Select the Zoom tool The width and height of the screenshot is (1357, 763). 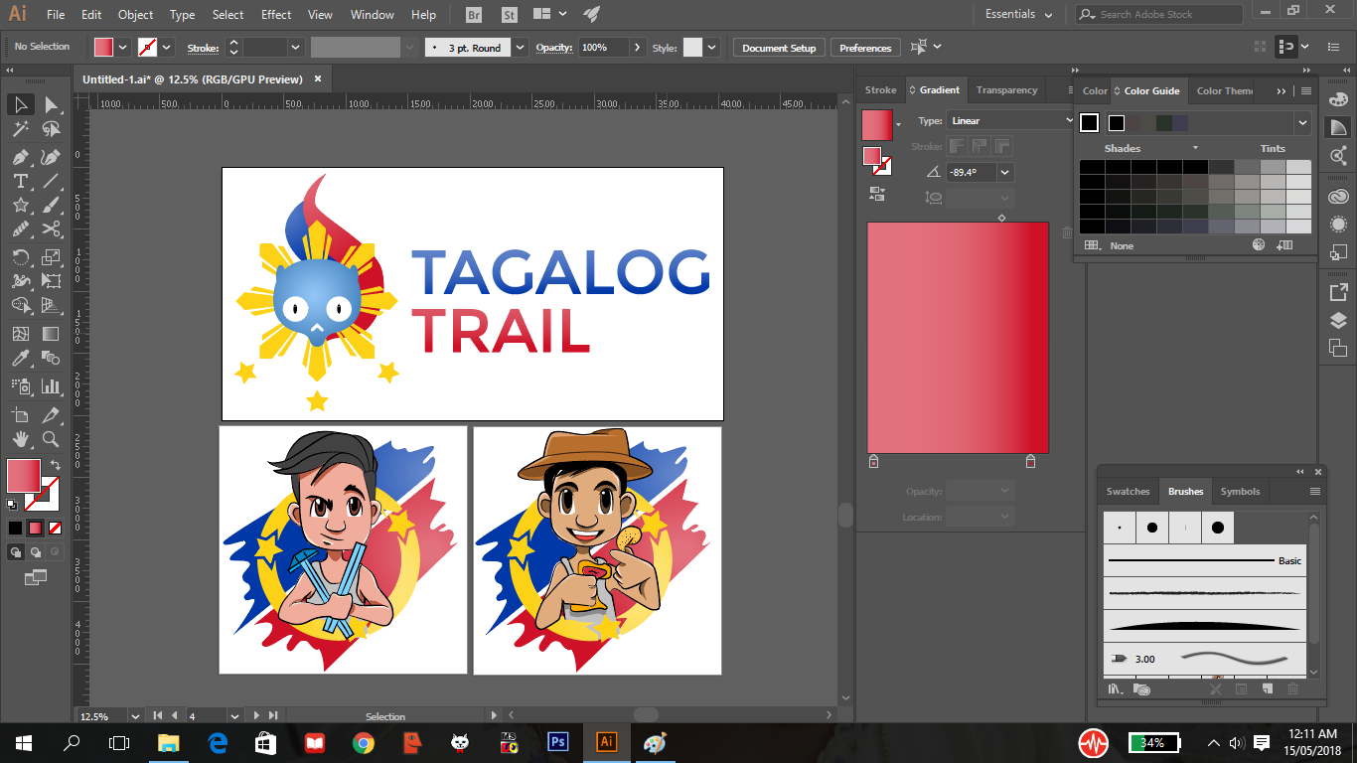click(51, 439)
